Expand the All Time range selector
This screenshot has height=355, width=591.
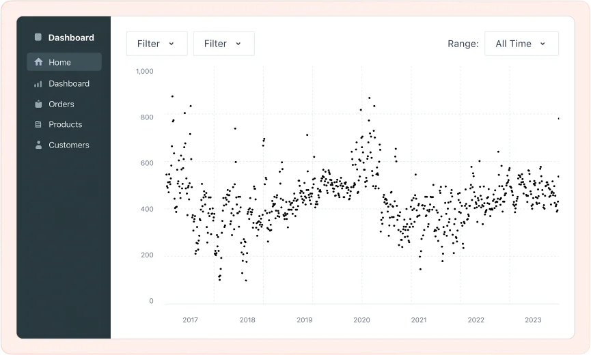(x=521, y=44)
